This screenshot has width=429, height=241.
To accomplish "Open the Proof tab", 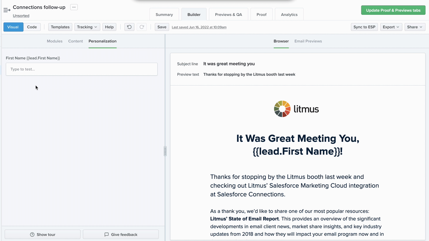I will [x=261, y=14].
